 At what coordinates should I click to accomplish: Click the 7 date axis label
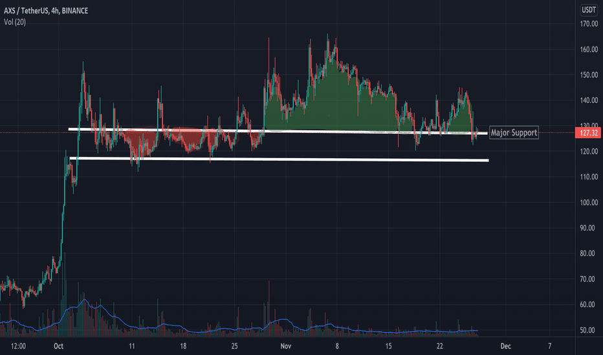pos(549,346)
